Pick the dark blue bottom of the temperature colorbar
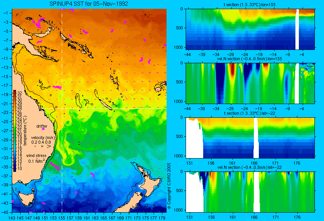This screenshot has height=221, width=324. tap(14, 170)
